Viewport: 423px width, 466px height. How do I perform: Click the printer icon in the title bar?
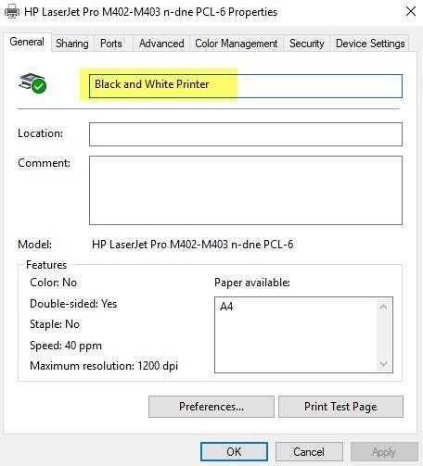click(x=12, y=12)
